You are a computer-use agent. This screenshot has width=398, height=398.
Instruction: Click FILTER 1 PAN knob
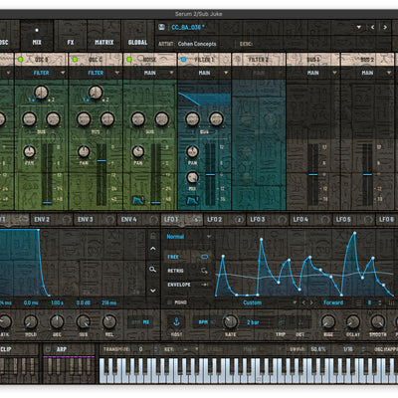[x=192, y=152]
